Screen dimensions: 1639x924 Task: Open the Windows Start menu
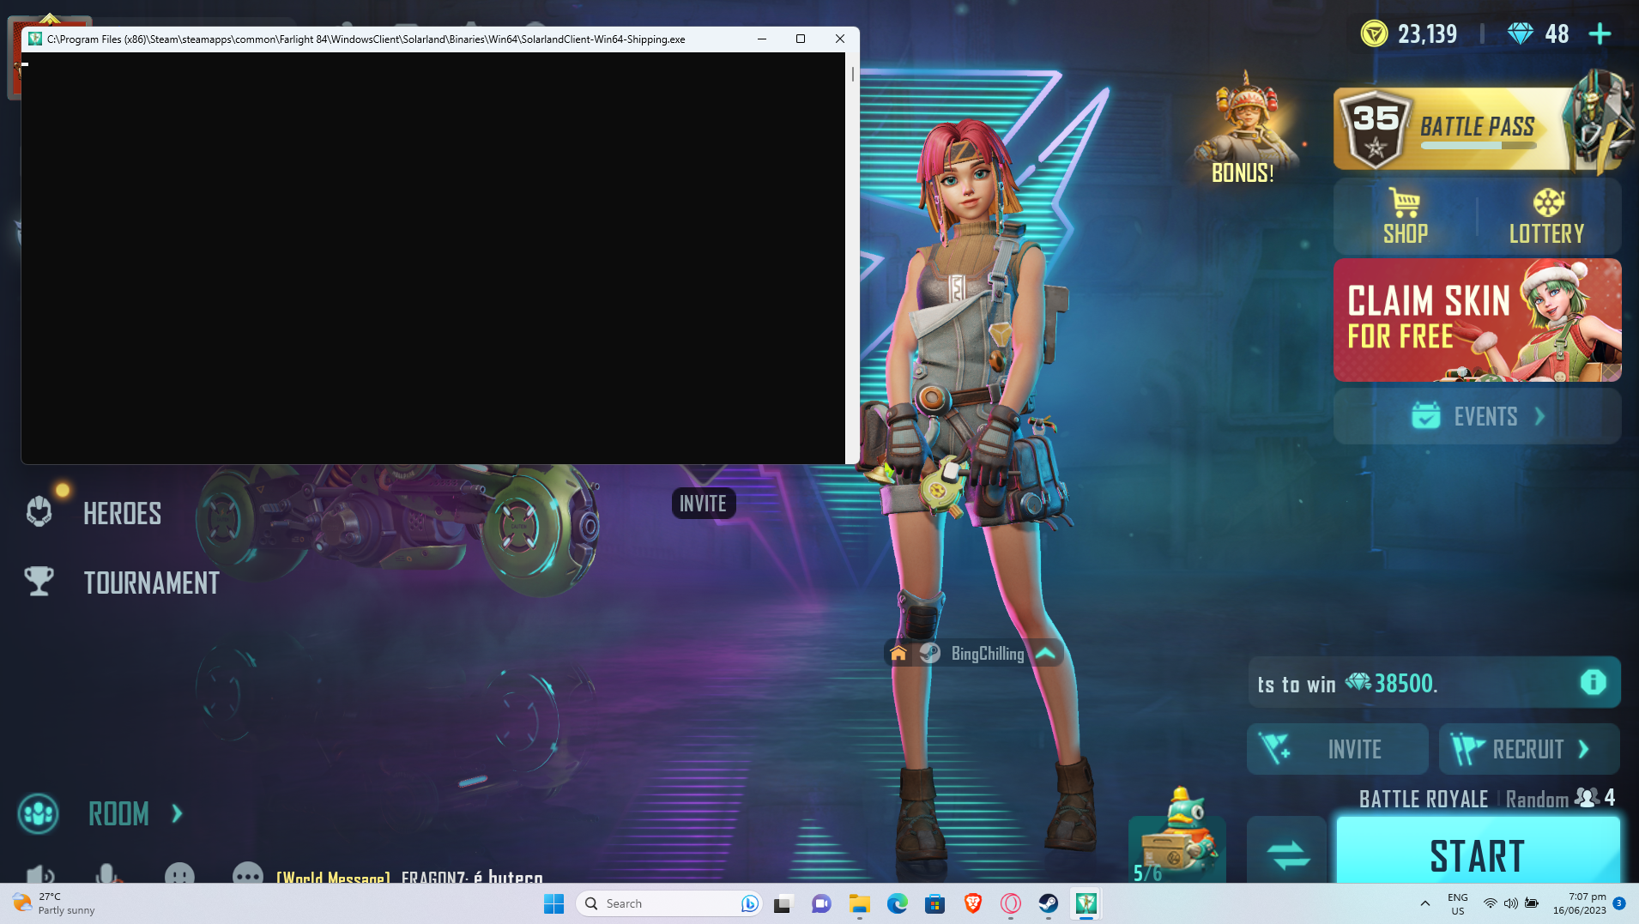[x=554, y=903]
